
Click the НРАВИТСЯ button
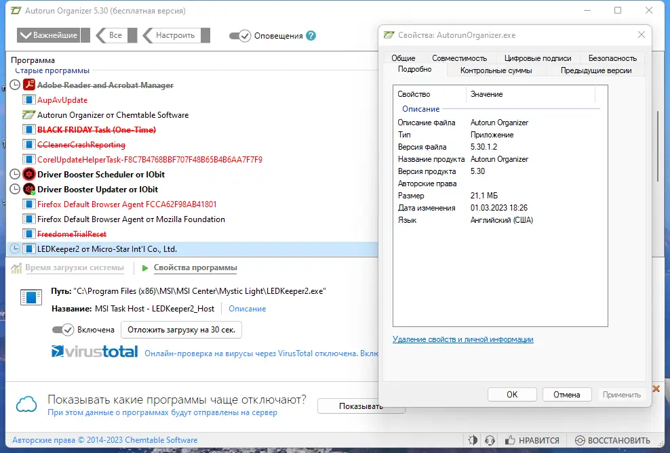point(532,440)
